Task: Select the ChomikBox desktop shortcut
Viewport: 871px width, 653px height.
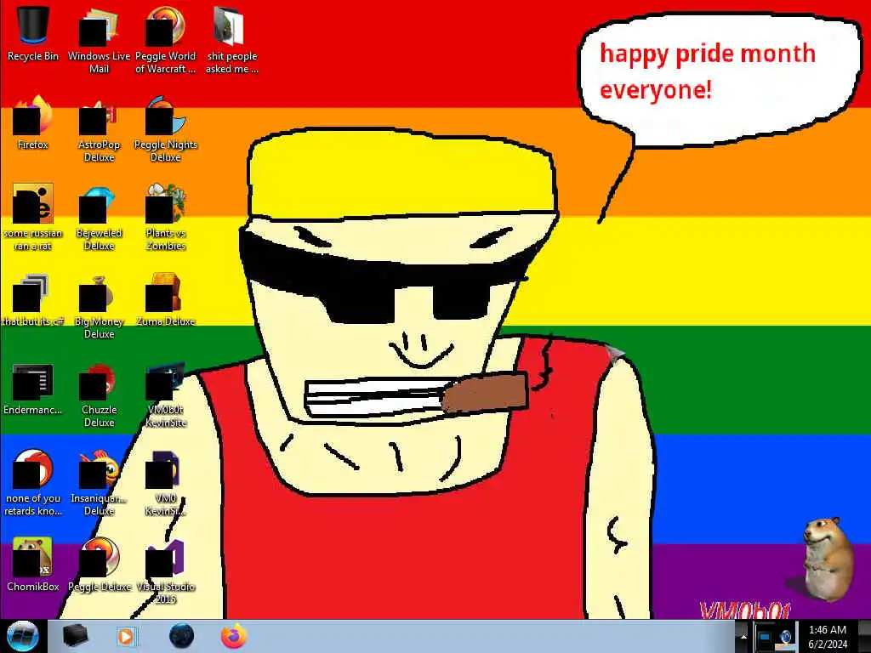Action: [x=33, y=565]
